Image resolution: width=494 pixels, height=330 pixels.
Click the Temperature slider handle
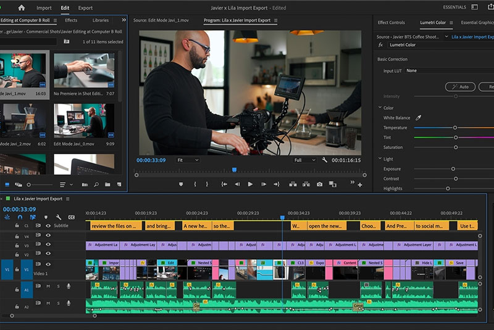pyautogui.click(x=455, y=128)
